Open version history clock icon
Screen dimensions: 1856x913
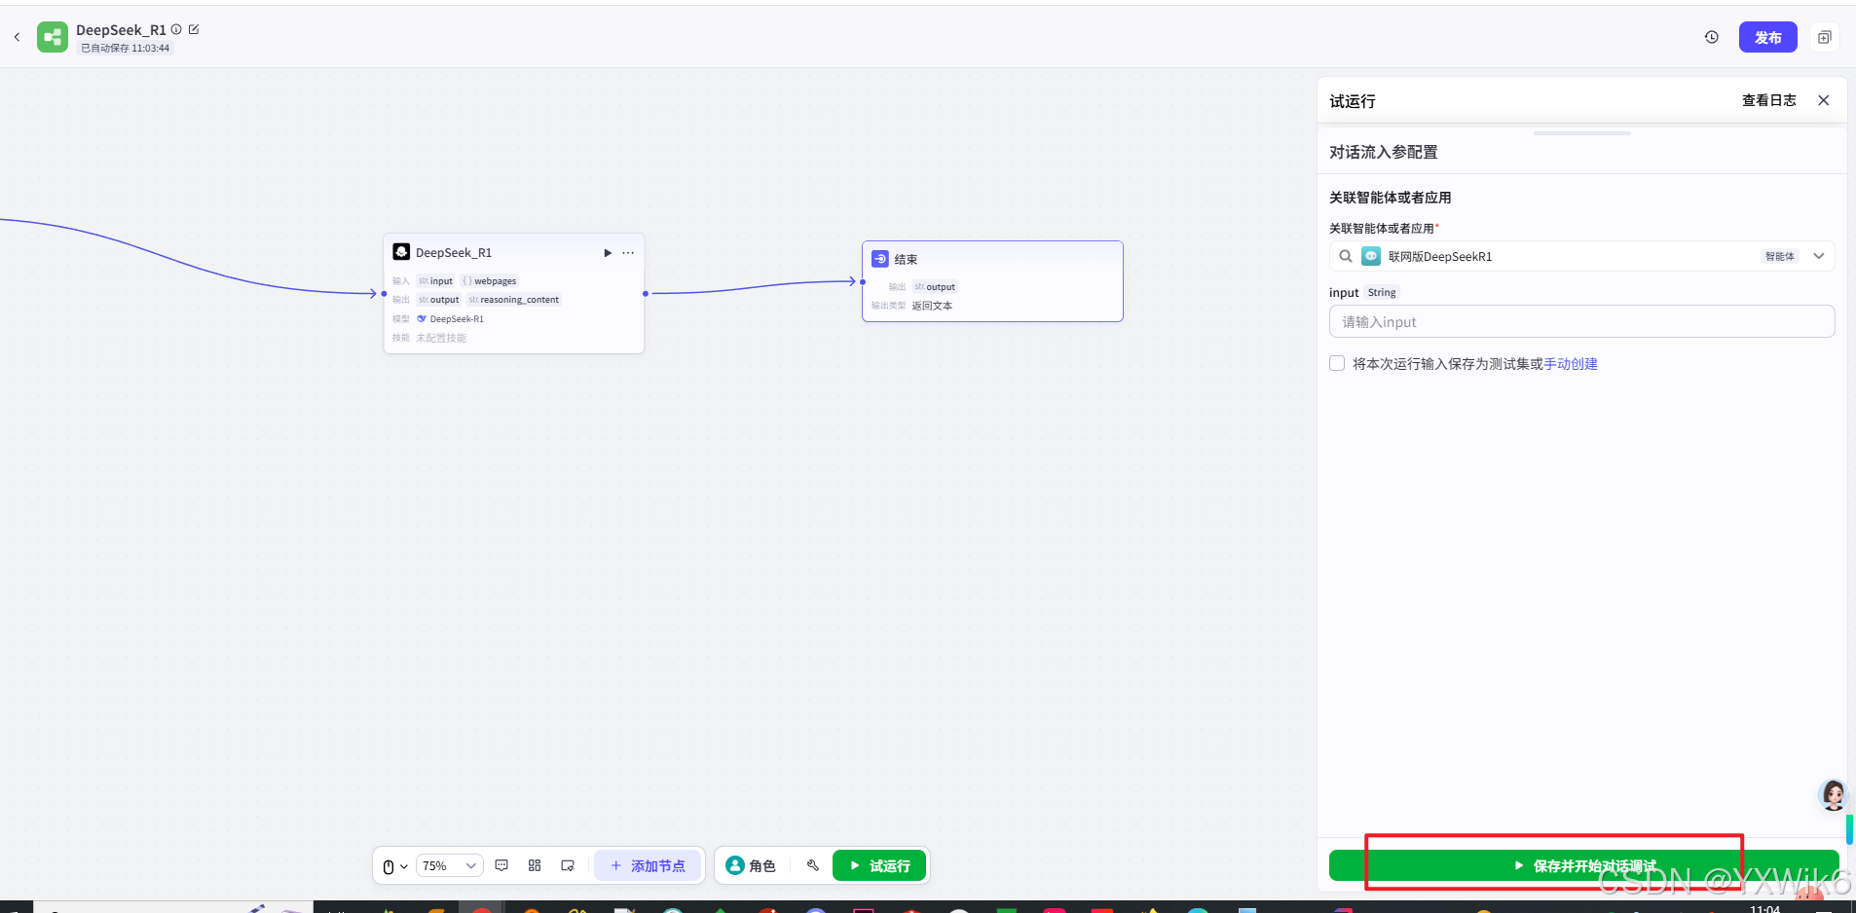tap(1712, 37)
